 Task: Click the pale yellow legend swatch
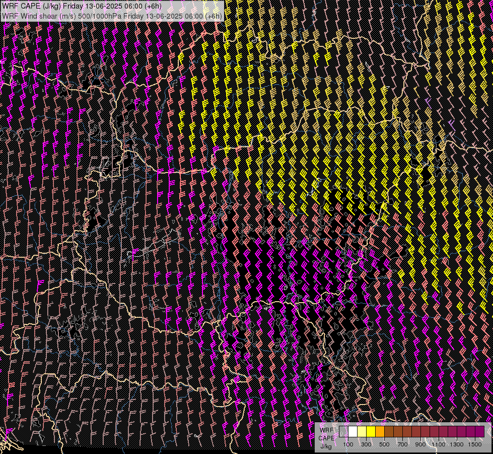point(362,431)
